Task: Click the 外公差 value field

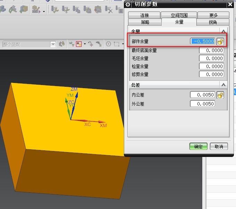Action: 203,104
